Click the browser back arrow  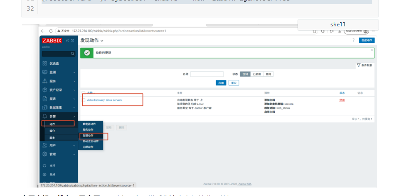click(x=43, y=31)
